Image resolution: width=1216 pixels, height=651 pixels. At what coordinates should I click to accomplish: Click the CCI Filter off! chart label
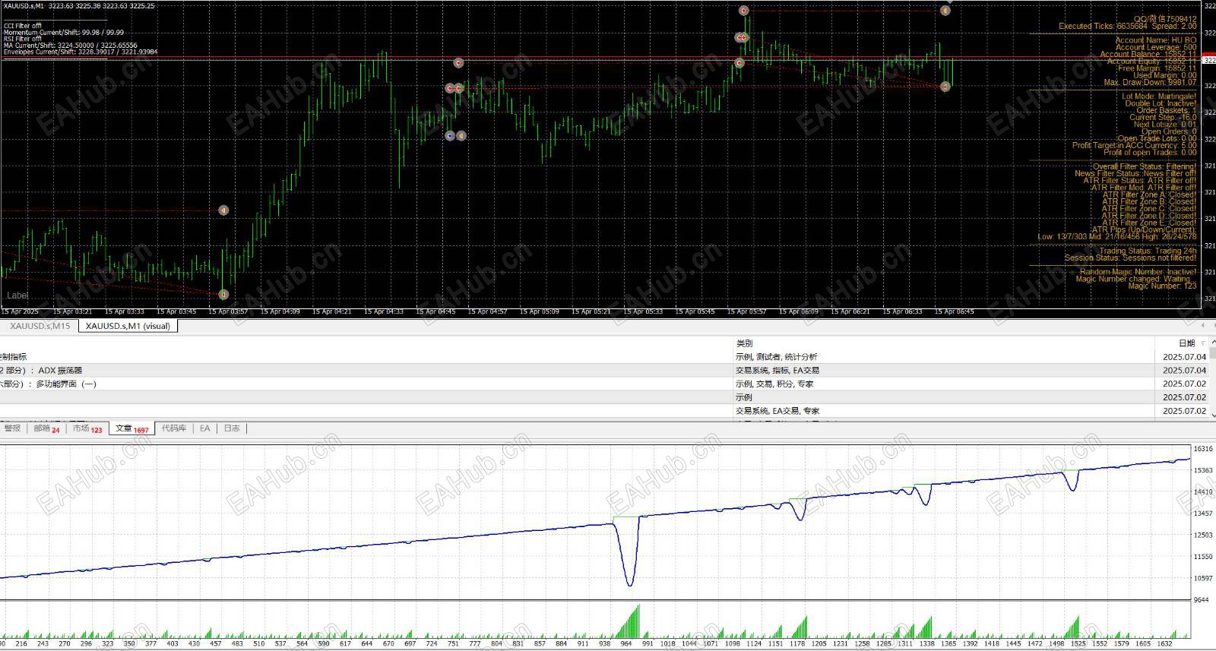pos(23,26)
